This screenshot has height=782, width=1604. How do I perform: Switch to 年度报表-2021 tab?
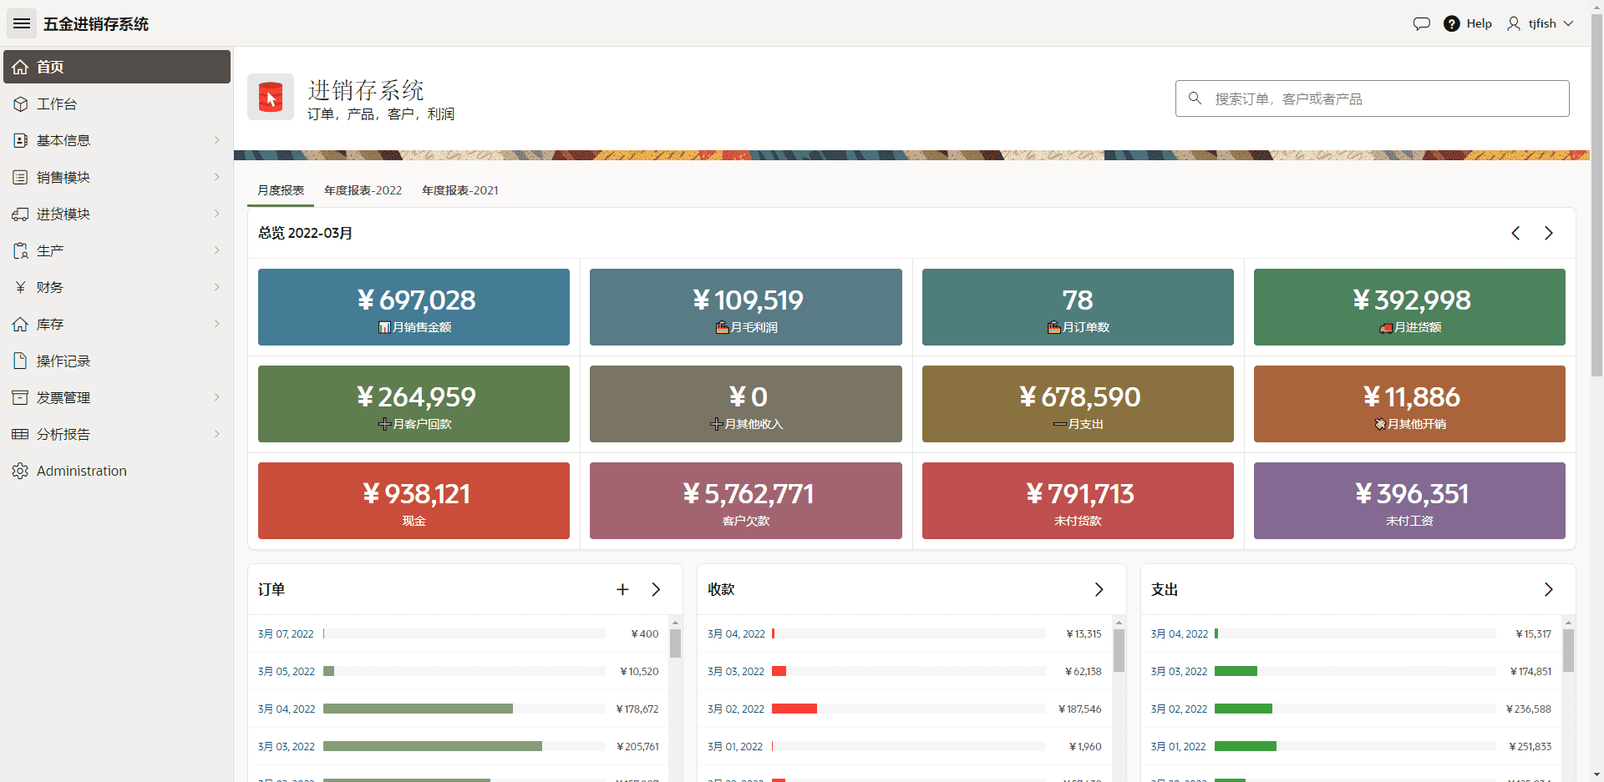[x=459, y=190]
